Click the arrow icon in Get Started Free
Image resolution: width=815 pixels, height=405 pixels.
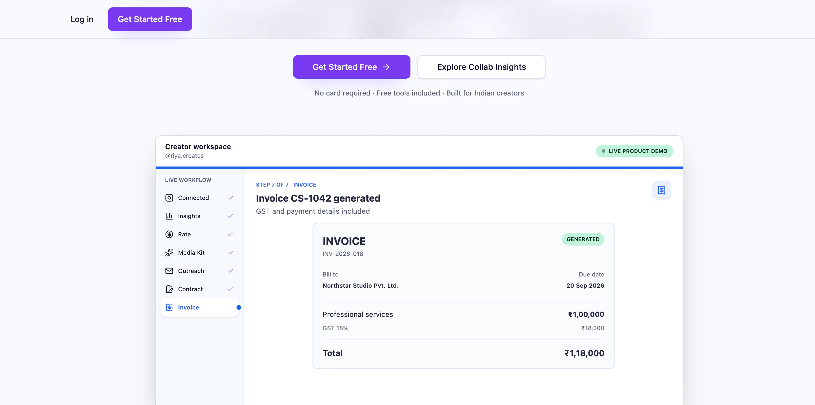(386, 67)
